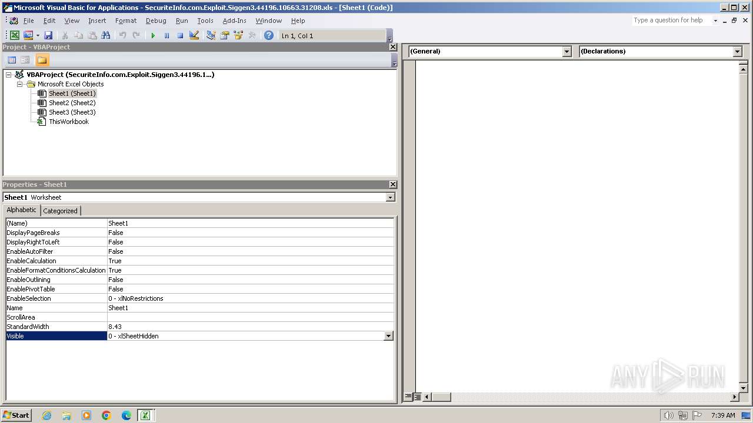Open the Debug menu

156,21
